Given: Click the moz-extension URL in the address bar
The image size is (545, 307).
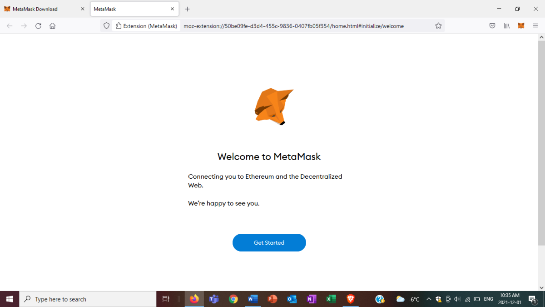Looking at the screenshot, I should click(x=293, y=26).
